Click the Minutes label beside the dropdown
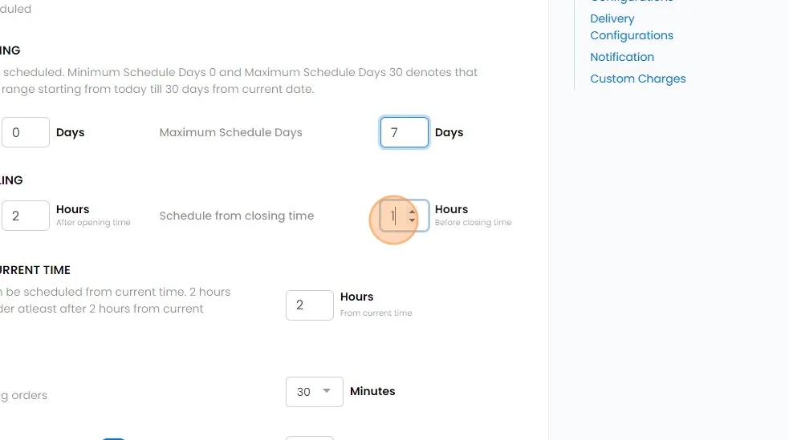Image resolution: width=789 pixels, height=440 pixels. (x=372, y=391)
